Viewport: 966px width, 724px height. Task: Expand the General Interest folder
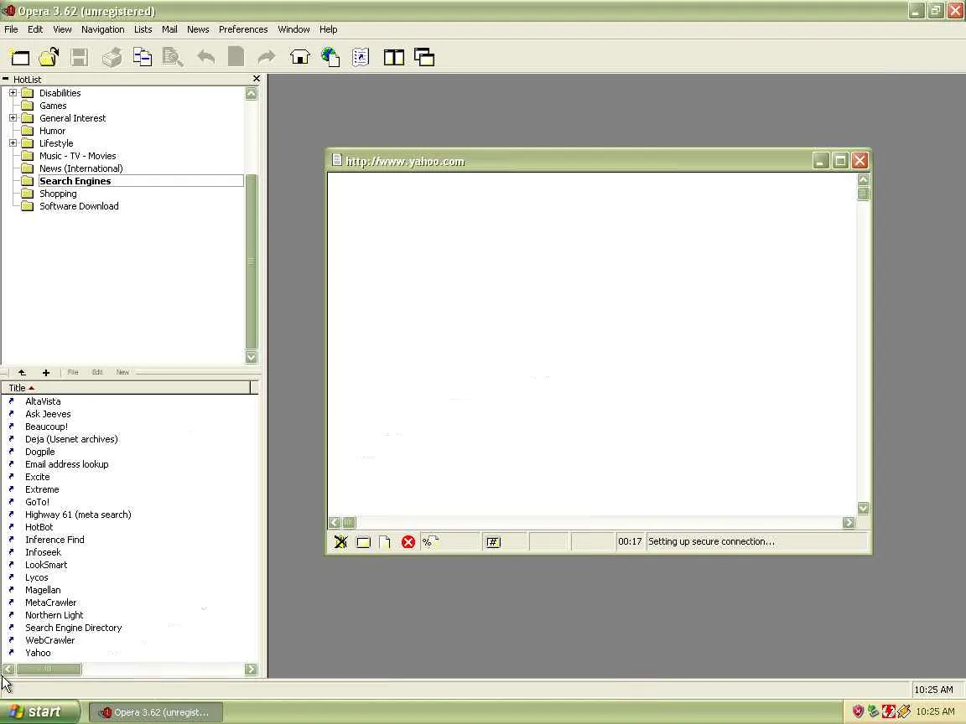13,117
